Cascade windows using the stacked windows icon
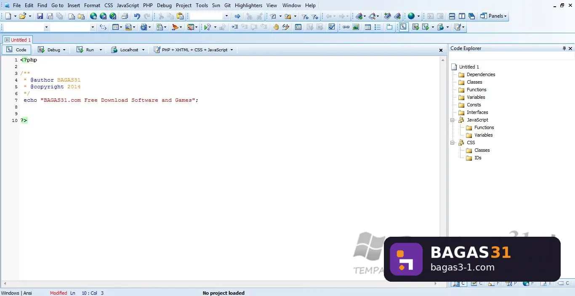The height and width of the screenshot is (296, 575). pyautogui.click(x=471, y=16)
